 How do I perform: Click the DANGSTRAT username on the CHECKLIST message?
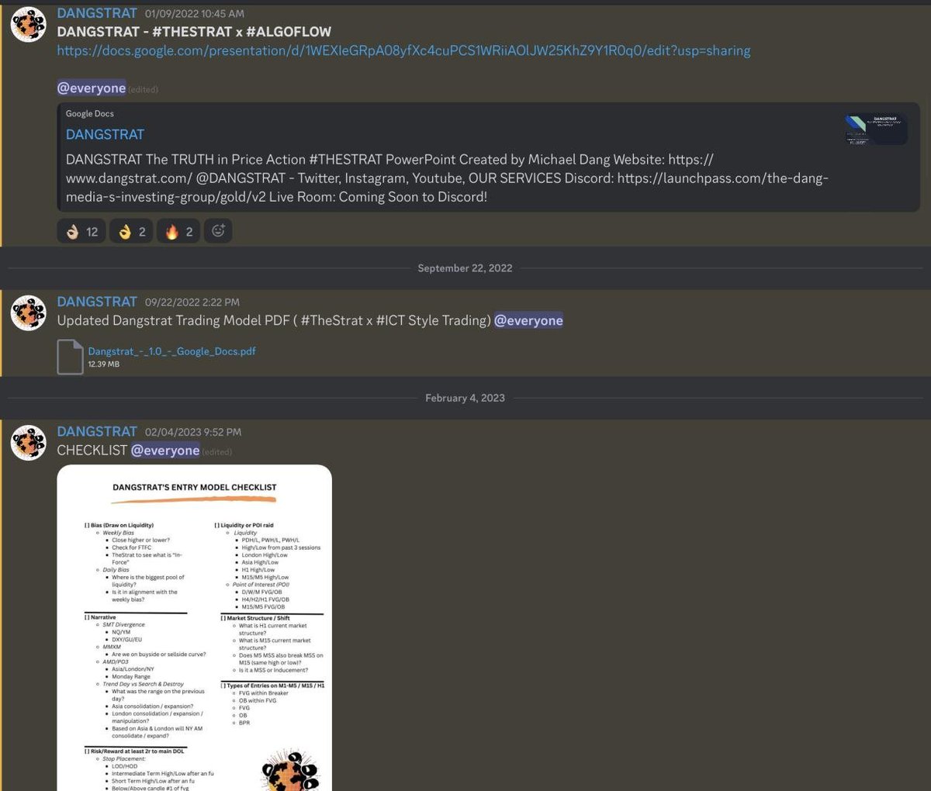(x=97, y=431)
